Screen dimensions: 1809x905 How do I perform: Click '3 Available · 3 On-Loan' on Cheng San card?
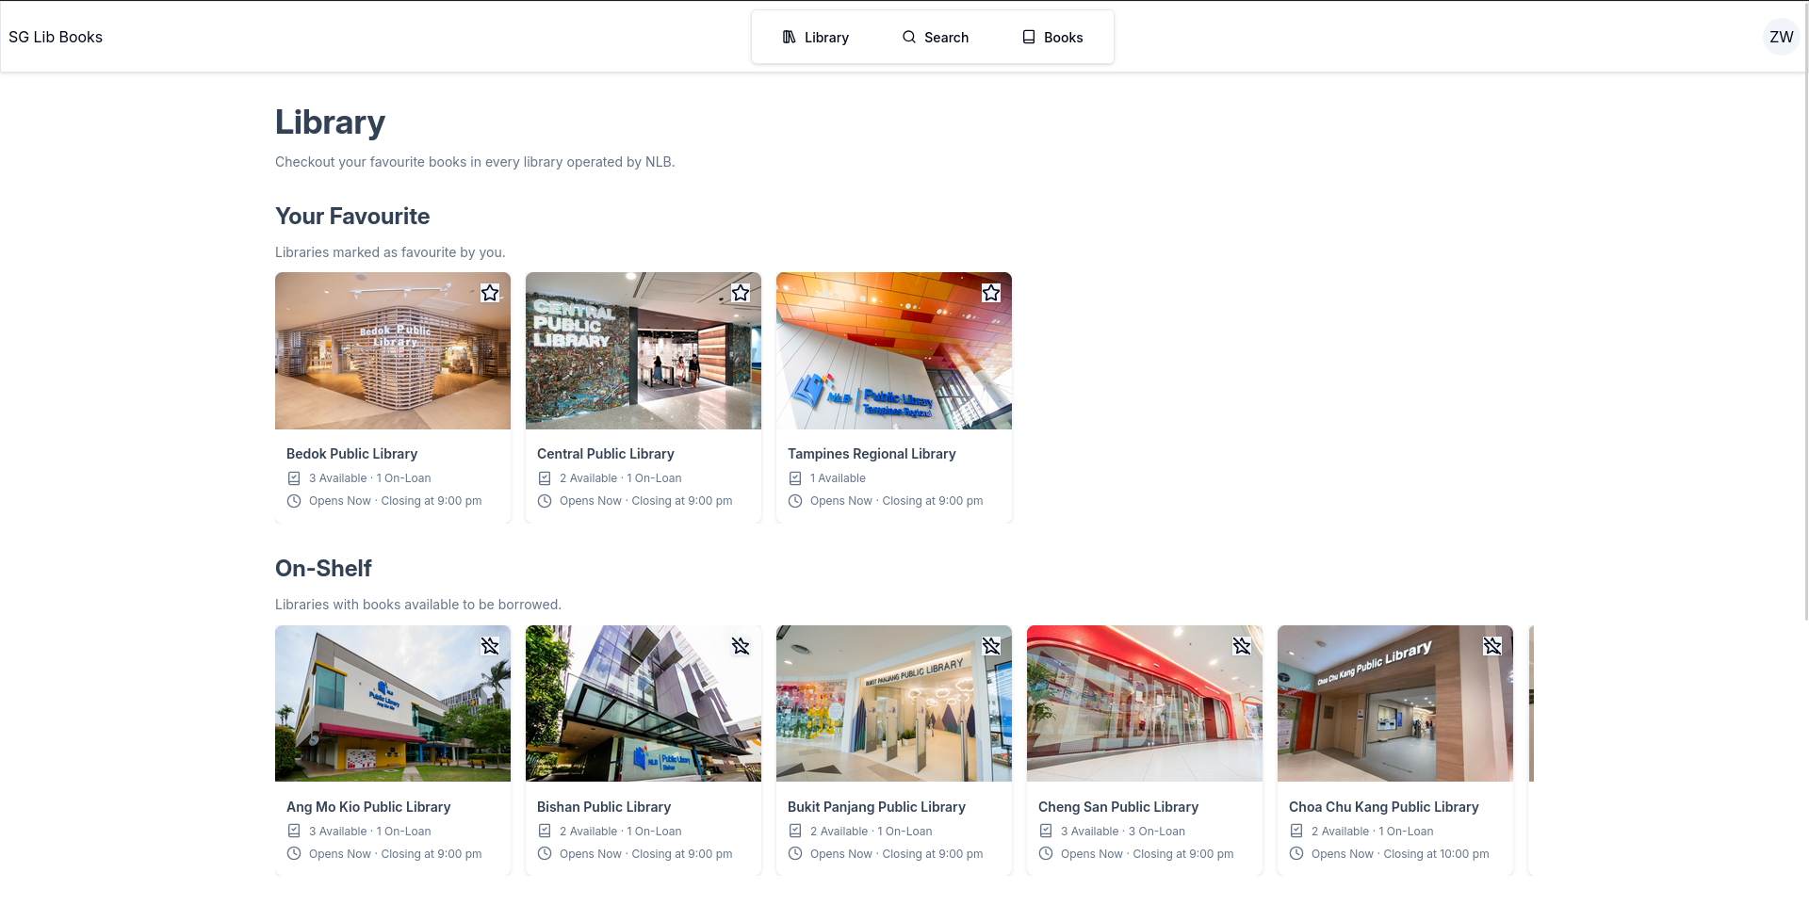pyautogui.click(x=1123, y=832)
